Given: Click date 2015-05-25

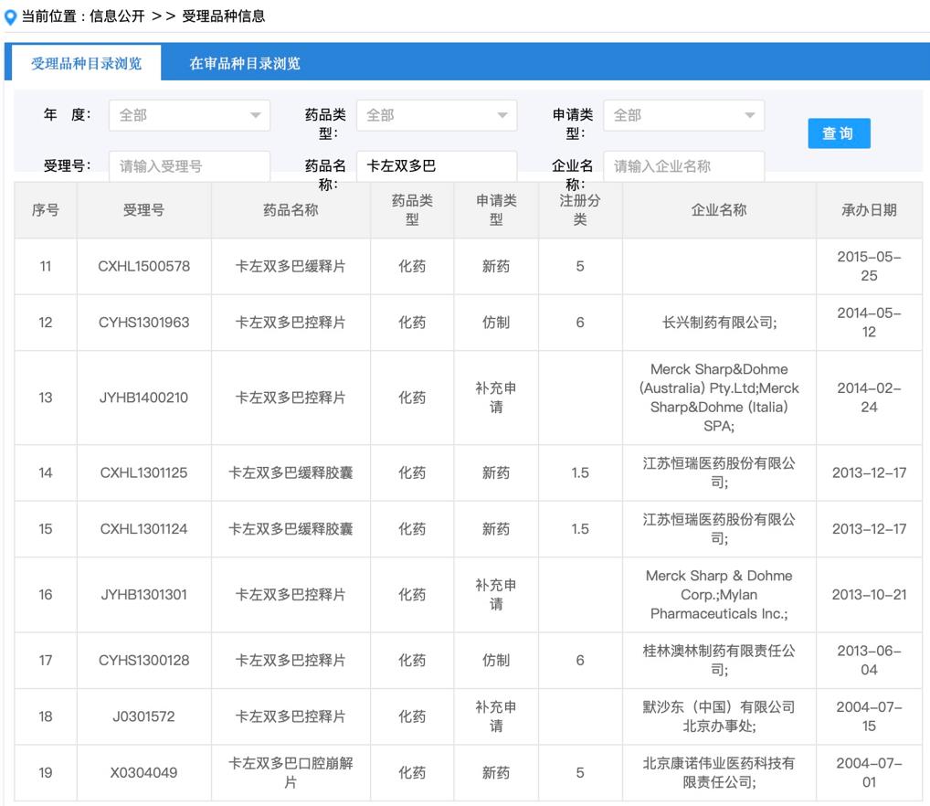Looking at the screenshot, I should click(869, 266).
